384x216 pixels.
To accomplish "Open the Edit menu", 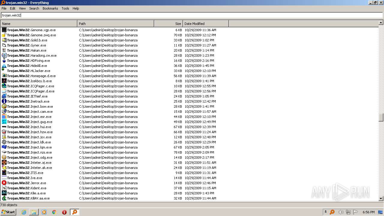I will pyautogui.click(x=13, y=8).
